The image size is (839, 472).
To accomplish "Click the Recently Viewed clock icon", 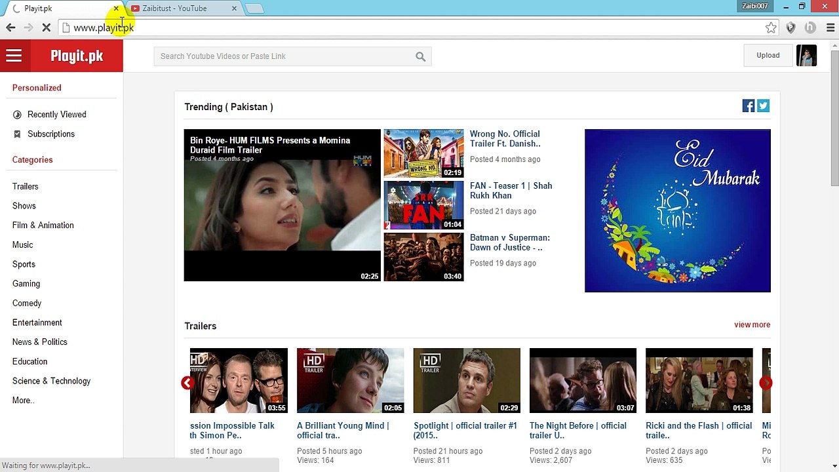I will click(x=17, y=115).
